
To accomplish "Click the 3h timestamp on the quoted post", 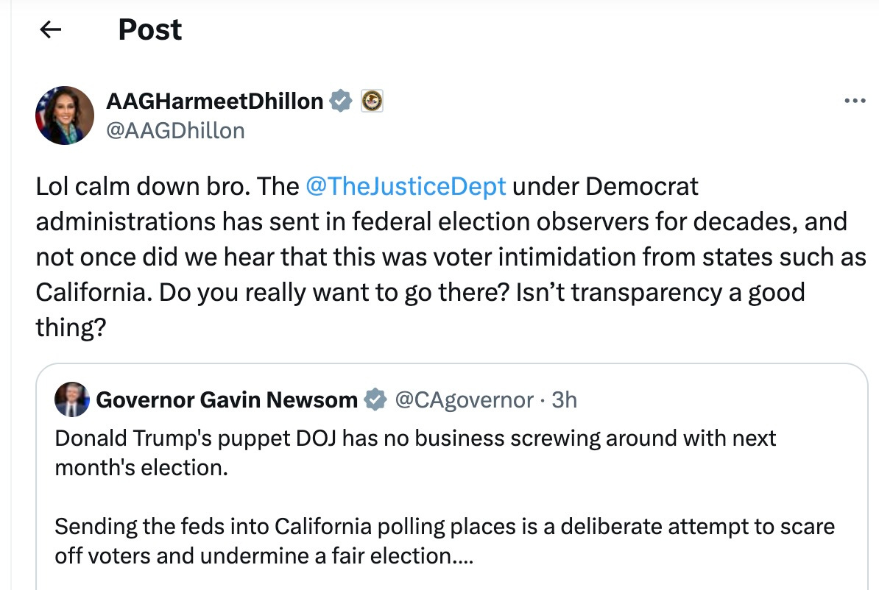I will (x=563, y=399).
